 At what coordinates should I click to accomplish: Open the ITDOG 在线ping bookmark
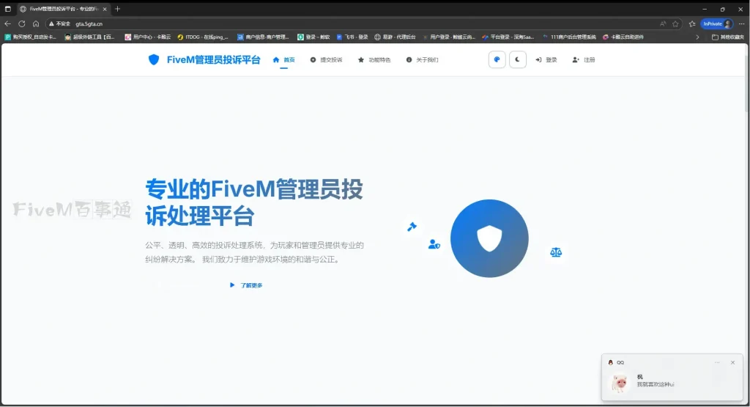(202, 37)
